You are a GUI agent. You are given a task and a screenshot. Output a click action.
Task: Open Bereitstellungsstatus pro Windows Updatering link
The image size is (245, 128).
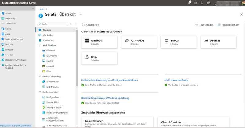(x=105, y=98)
